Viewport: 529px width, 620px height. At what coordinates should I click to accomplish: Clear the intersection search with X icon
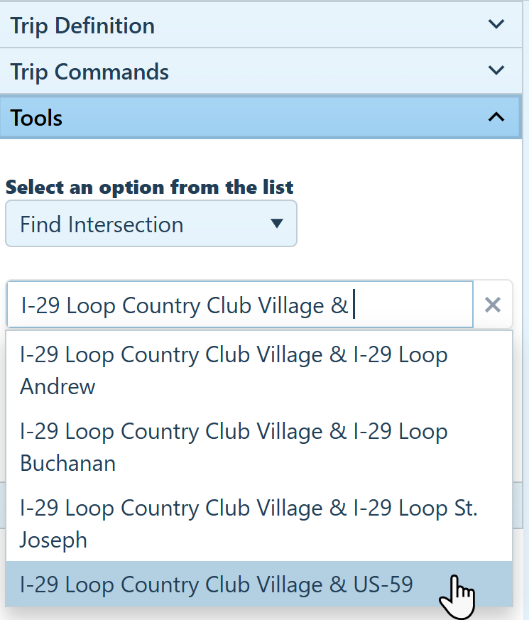[x=492, y=305]
